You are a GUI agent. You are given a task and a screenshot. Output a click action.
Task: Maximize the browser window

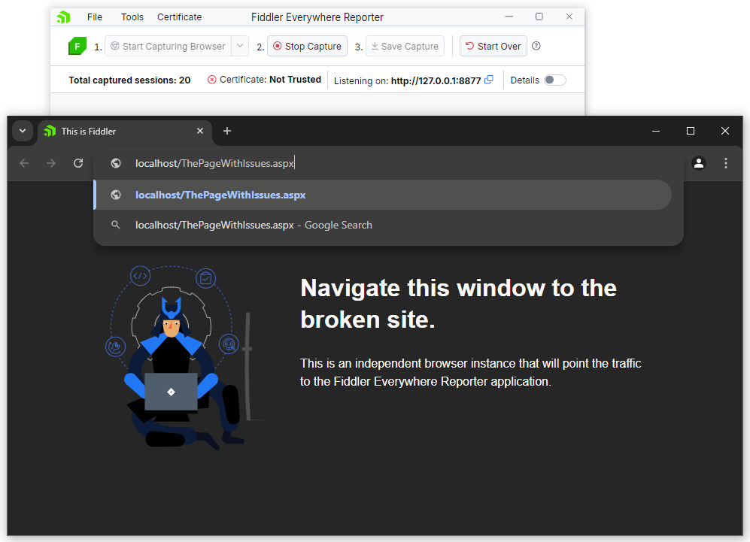[691, 131]
